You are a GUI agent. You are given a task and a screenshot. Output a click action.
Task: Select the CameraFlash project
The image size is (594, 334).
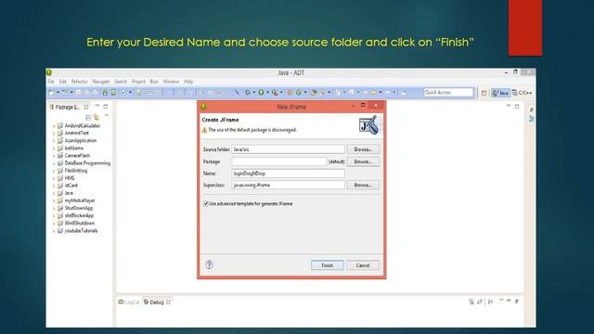click(77, 156)
